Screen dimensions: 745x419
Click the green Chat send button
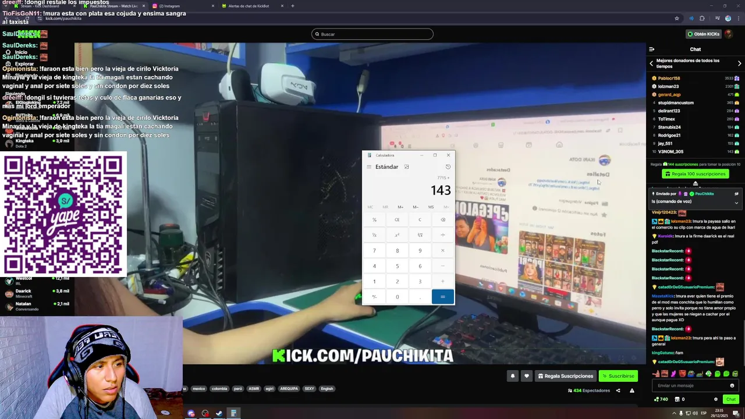coord(730,399)
